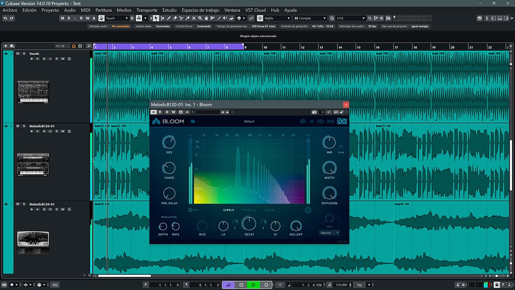Screen dimensions: 515x290
Task: Toggle the cycle loop button in transport
Action: coord(228,285)
